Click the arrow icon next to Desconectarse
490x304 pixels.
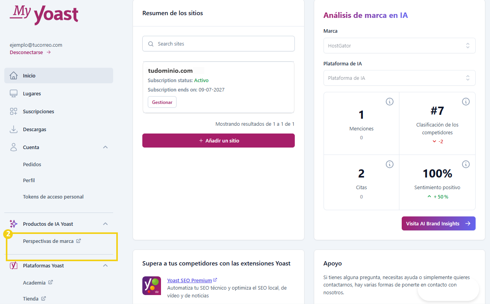(49, 52)
